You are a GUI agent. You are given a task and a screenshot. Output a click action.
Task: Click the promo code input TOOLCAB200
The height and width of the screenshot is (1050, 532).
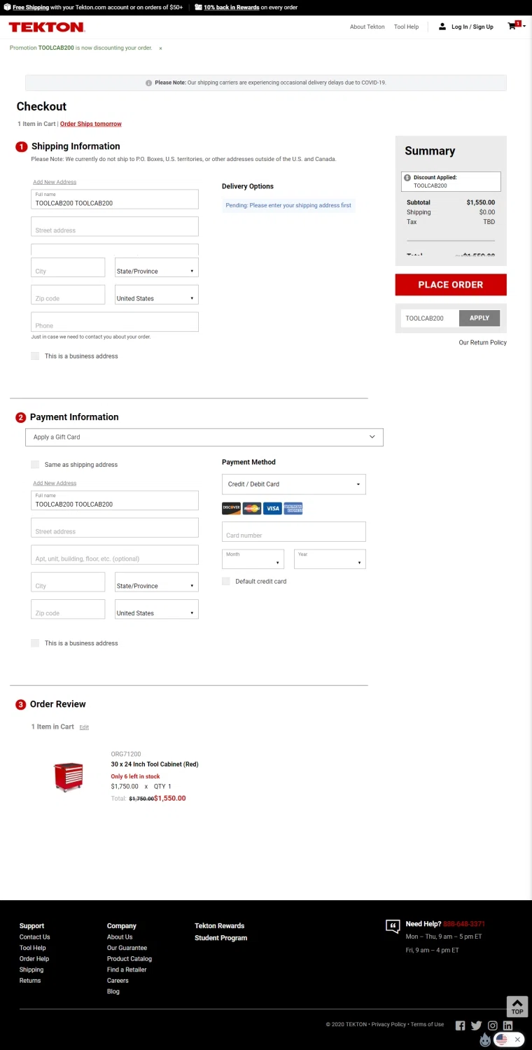pyautogui.click(x=430, y=318)
